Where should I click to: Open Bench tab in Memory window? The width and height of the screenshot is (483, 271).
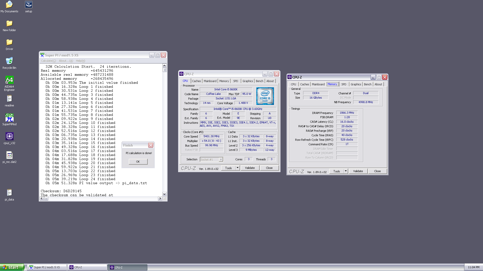[x=368, y=84]
